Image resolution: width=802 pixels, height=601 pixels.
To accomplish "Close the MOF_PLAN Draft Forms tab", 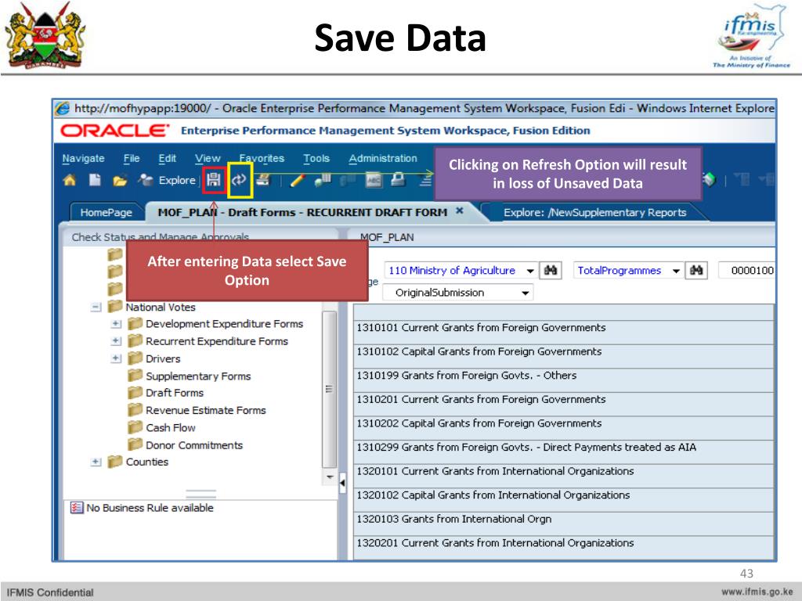I will [459, 211].
